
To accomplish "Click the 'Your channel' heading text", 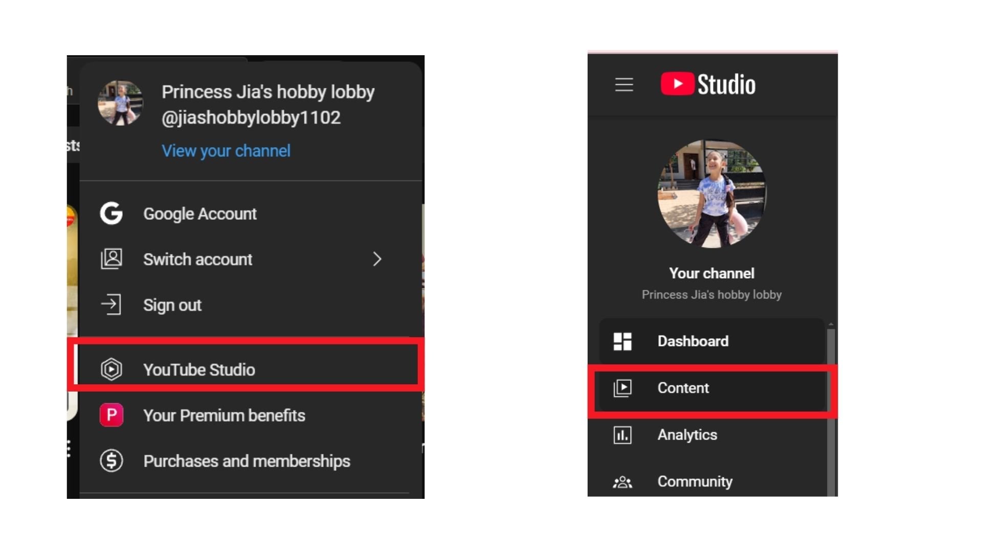I will click(x=712, y=273).
